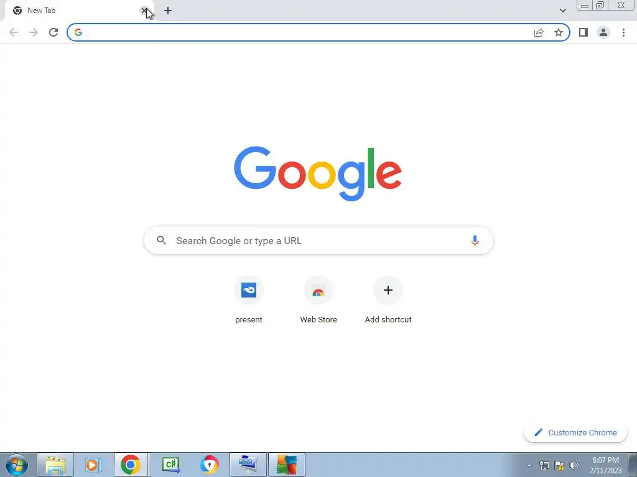The height and width of the screenshot is (477, 637).
Task: Click the forward navigation arrow
Action: [34, 32]
